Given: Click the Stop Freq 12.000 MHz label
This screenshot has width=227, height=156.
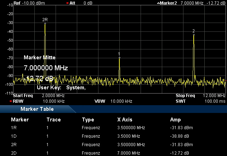Looking at the screenshot, I should (x=200, y=96).
